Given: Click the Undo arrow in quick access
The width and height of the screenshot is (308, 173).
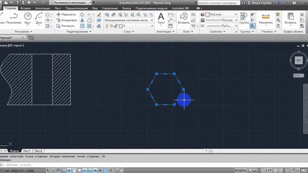Looking at the screenshot, I should (x=35, y=2).
